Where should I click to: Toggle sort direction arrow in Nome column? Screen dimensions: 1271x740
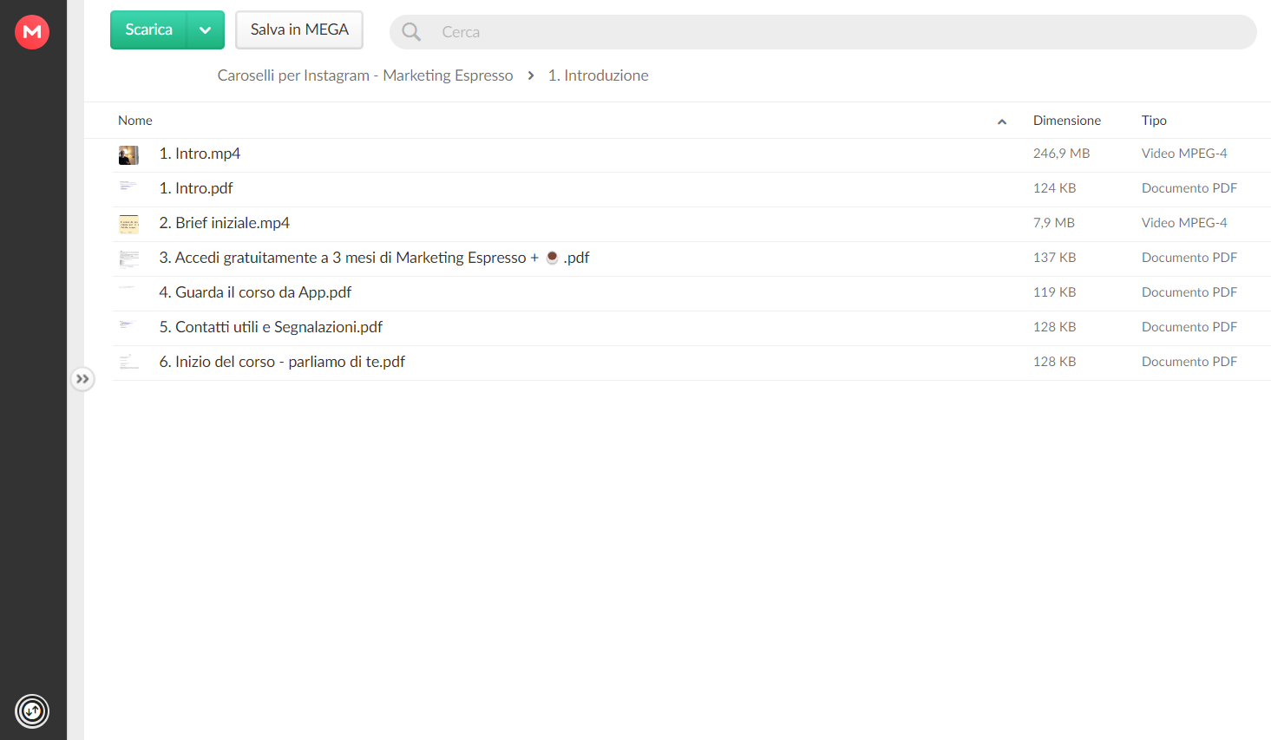1002,121
